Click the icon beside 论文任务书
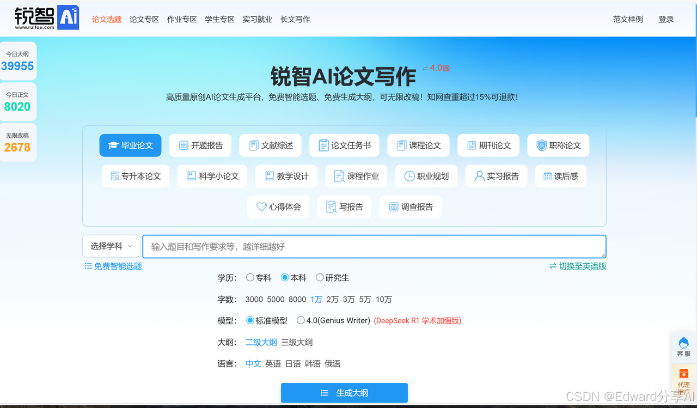The width and height of the screenshot is (697, 408). (x=323, y=145)
